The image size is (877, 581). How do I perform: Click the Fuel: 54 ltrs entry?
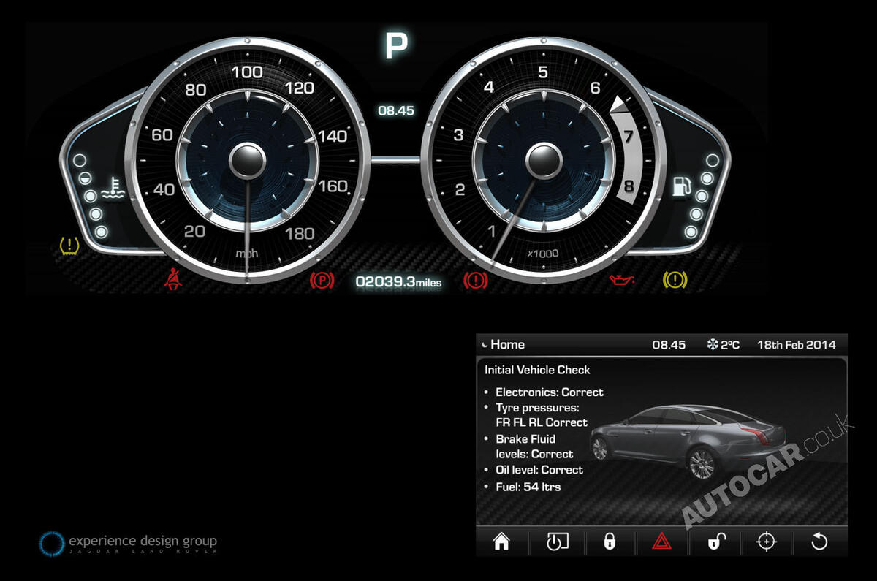pyautogui.click(x=528, y=486)
